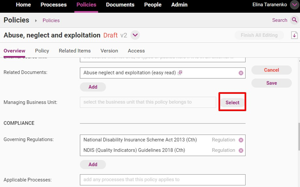Remove the Abuse neglect easy read document
The width and height of the screenshot is (300, 187).
pyautogui.click(x=241, y=73)
